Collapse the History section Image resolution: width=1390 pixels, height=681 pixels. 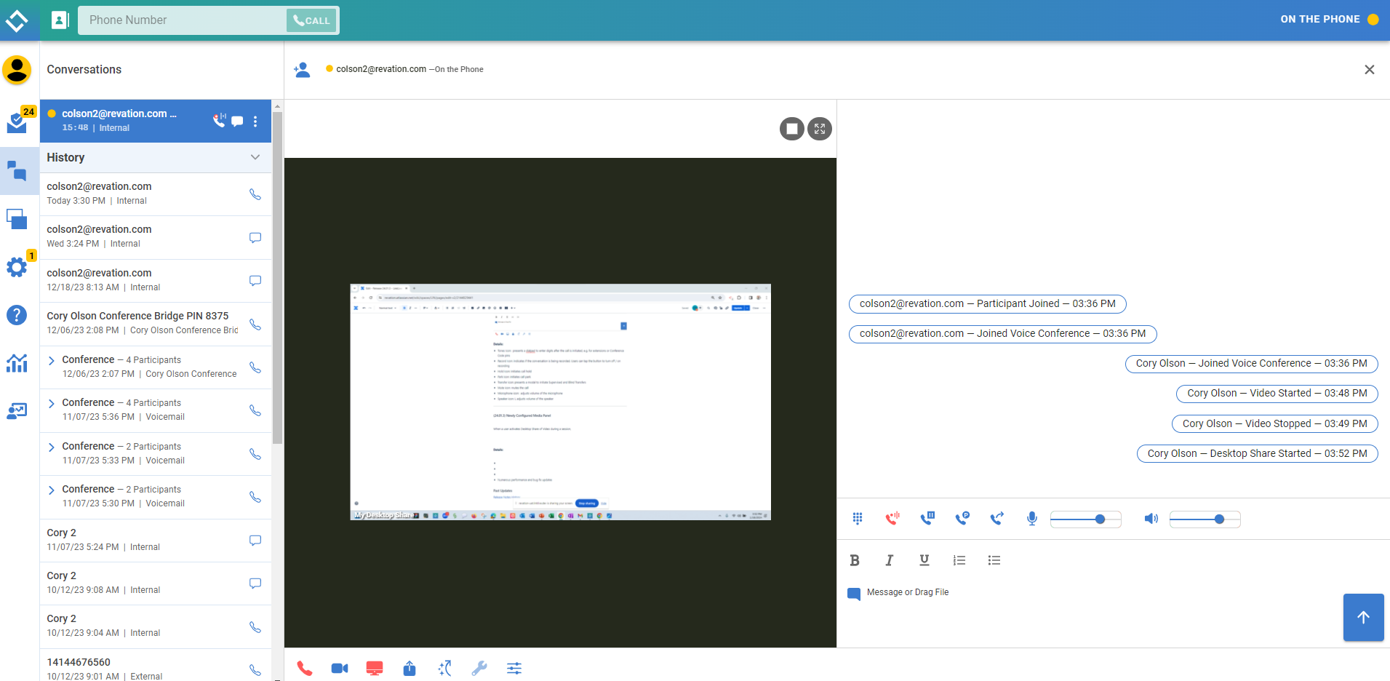(255, 157)
